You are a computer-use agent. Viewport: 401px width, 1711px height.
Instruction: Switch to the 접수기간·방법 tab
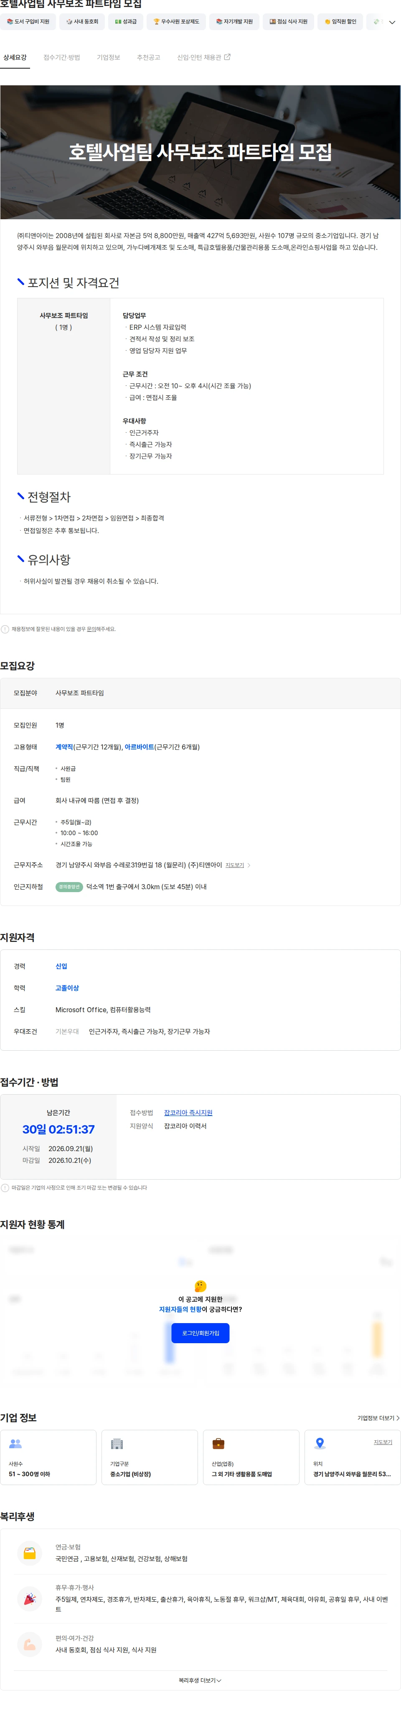tap(62, 58)
